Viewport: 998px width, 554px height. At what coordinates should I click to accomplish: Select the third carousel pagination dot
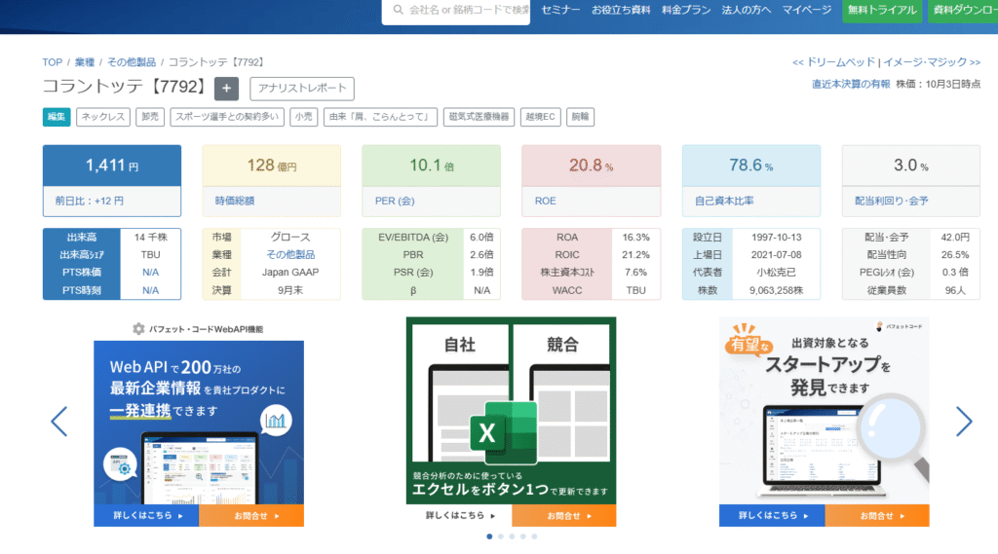pyautogui.click(x=512, y=536)
